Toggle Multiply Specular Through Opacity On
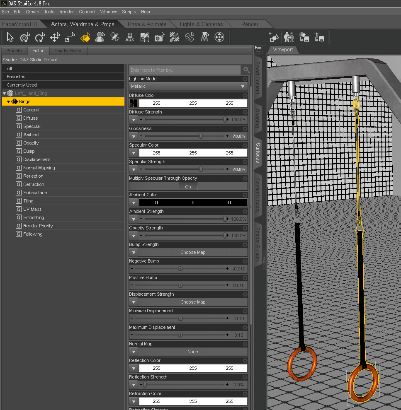This screenshot has width=401, height=410. tap(188, 187)
